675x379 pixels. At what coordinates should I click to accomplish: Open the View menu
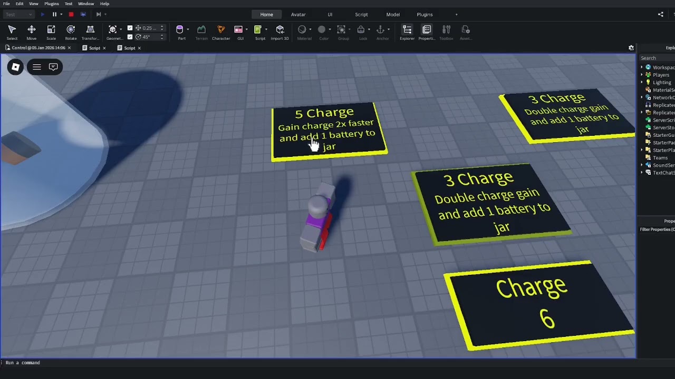[x=34, y=4]
